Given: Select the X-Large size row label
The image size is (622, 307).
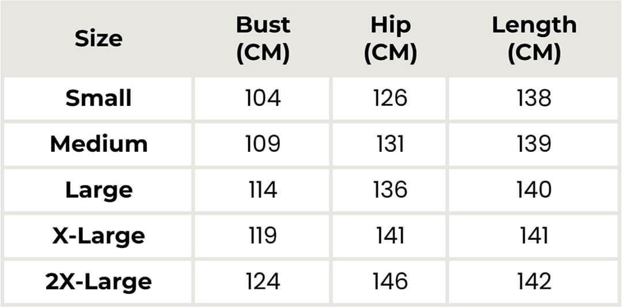Looking at the screenshot, I should 98,236.
